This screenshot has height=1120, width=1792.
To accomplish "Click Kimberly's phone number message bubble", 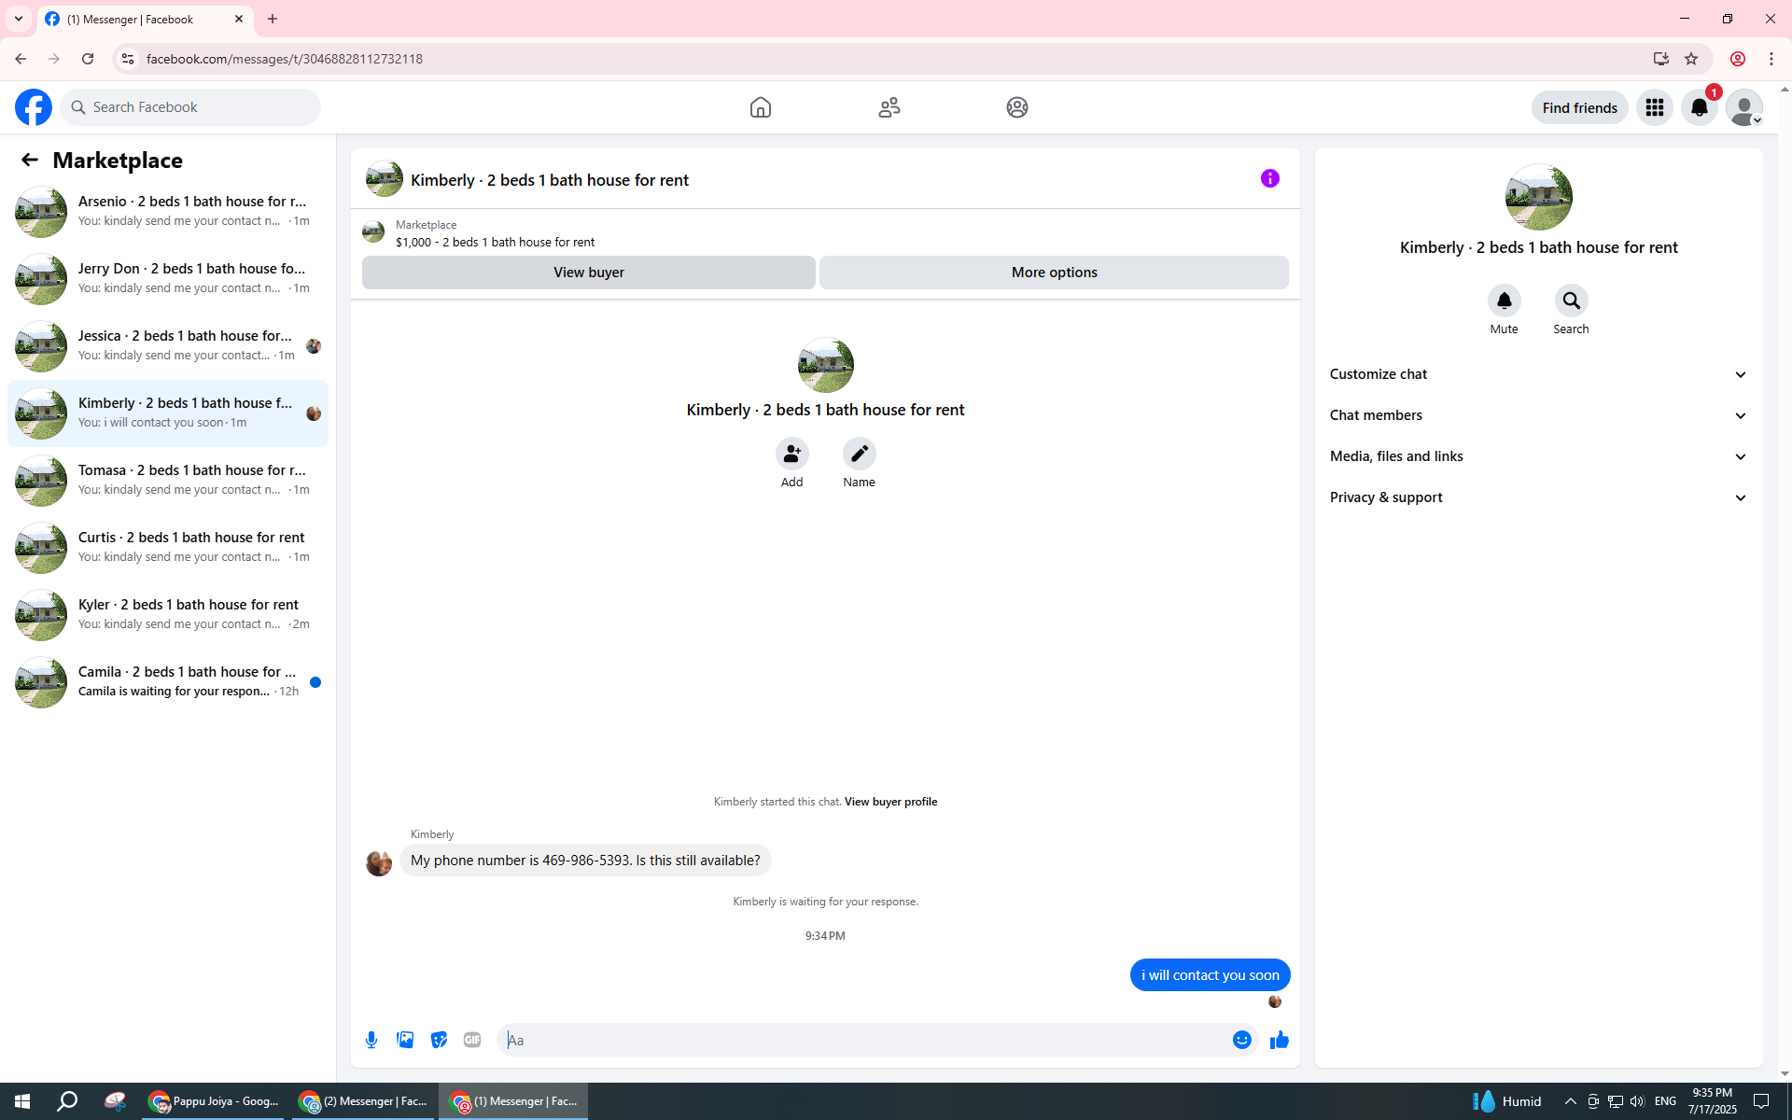I will 585,861.
